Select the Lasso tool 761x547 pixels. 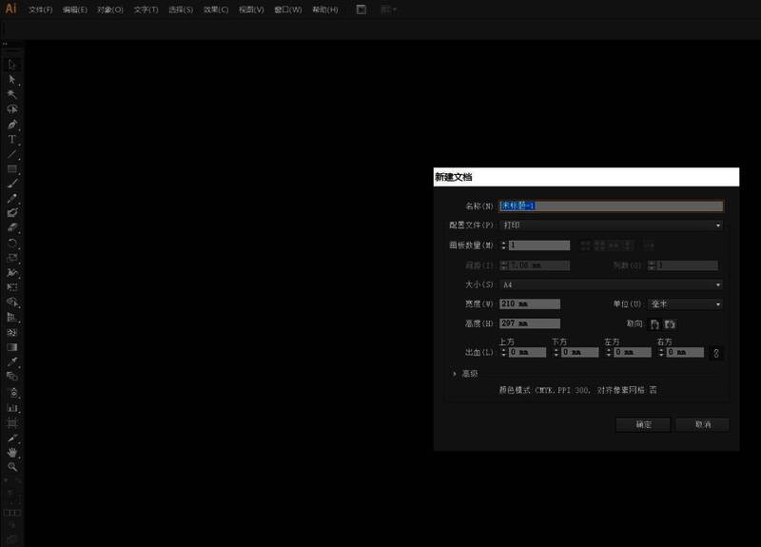coord(12,109)
